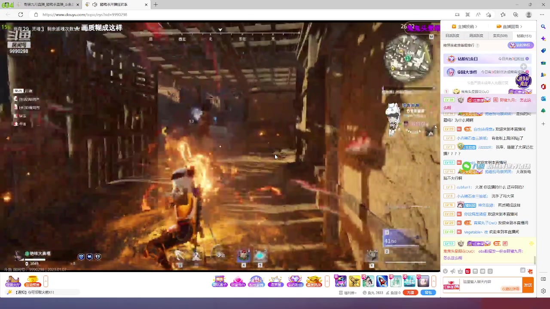The width and height of the screenshot is (550, 309).
Task: Click chat username cubfun1
Action: [x=463, y=187]
